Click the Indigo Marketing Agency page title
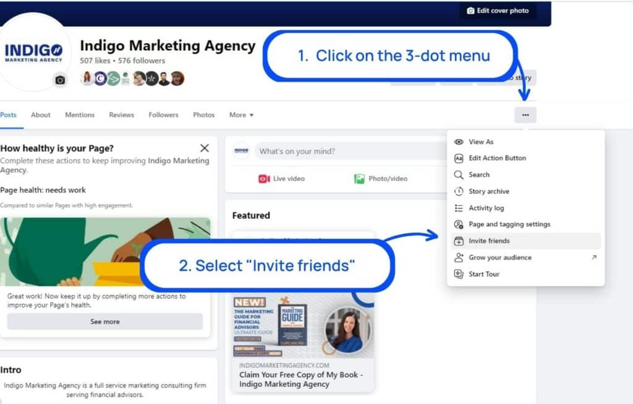Viewport: 633px width, 404px height. [168, 46]
